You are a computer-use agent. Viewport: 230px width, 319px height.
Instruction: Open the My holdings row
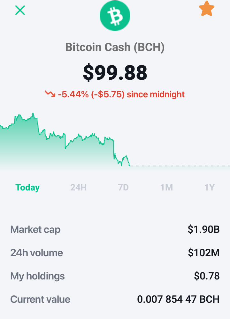115,276
